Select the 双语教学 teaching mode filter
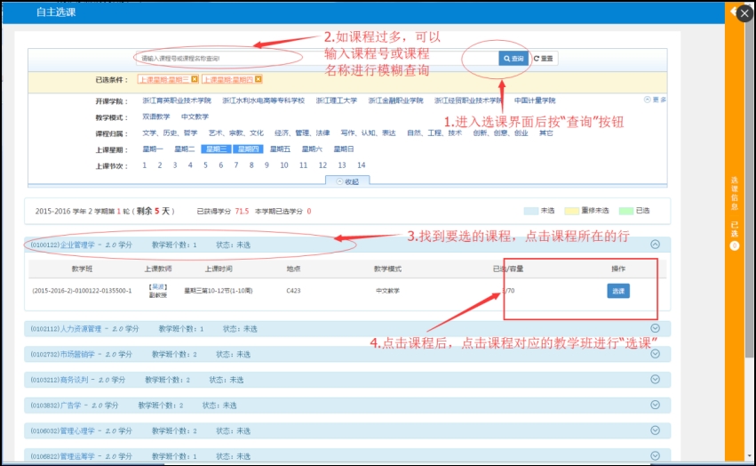756x466 pixels. coord(156,116)
